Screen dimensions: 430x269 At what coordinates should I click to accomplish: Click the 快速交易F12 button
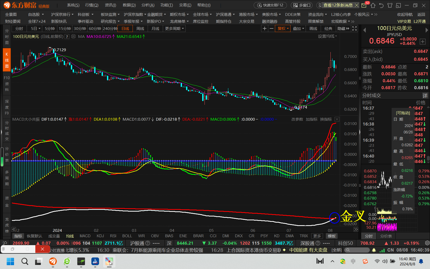(x=270, y=5)
